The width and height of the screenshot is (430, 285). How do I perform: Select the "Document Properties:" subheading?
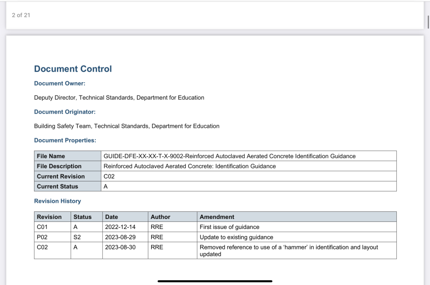(x=65, y=141)
